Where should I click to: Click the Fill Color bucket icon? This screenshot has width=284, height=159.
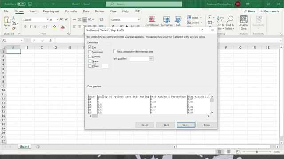(55, 26)
